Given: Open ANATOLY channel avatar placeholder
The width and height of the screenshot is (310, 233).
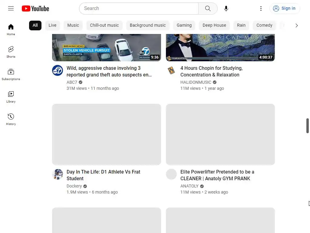Looking at the screenshot, I should [171, 174].
